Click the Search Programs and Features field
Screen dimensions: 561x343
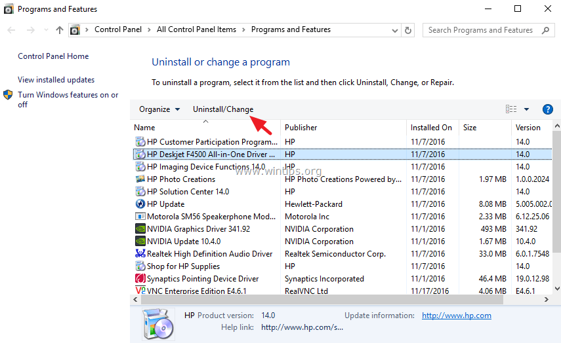click(488, 30)
